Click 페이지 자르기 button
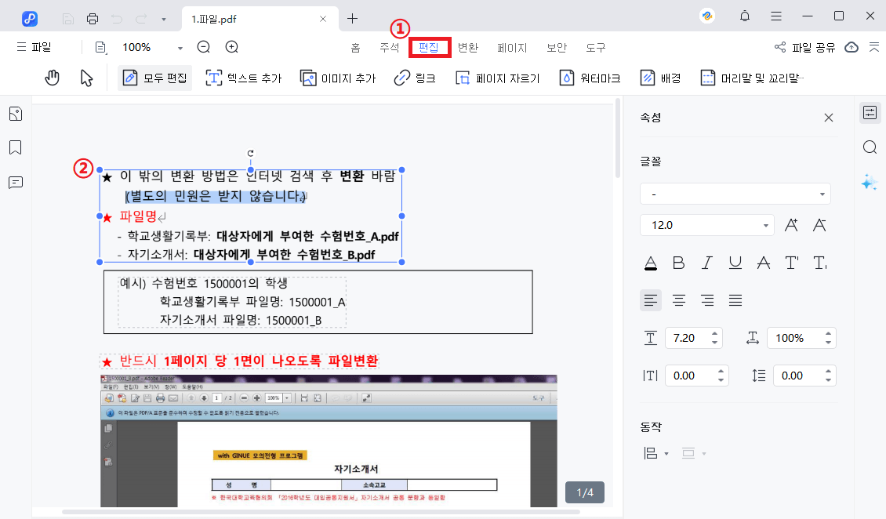The image size is (886, 519). (498, 78)
